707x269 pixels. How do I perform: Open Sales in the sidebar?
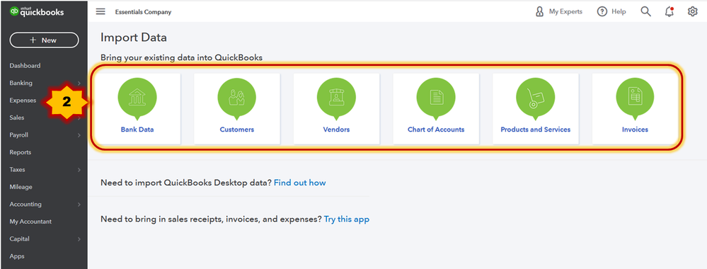(17, 118)
